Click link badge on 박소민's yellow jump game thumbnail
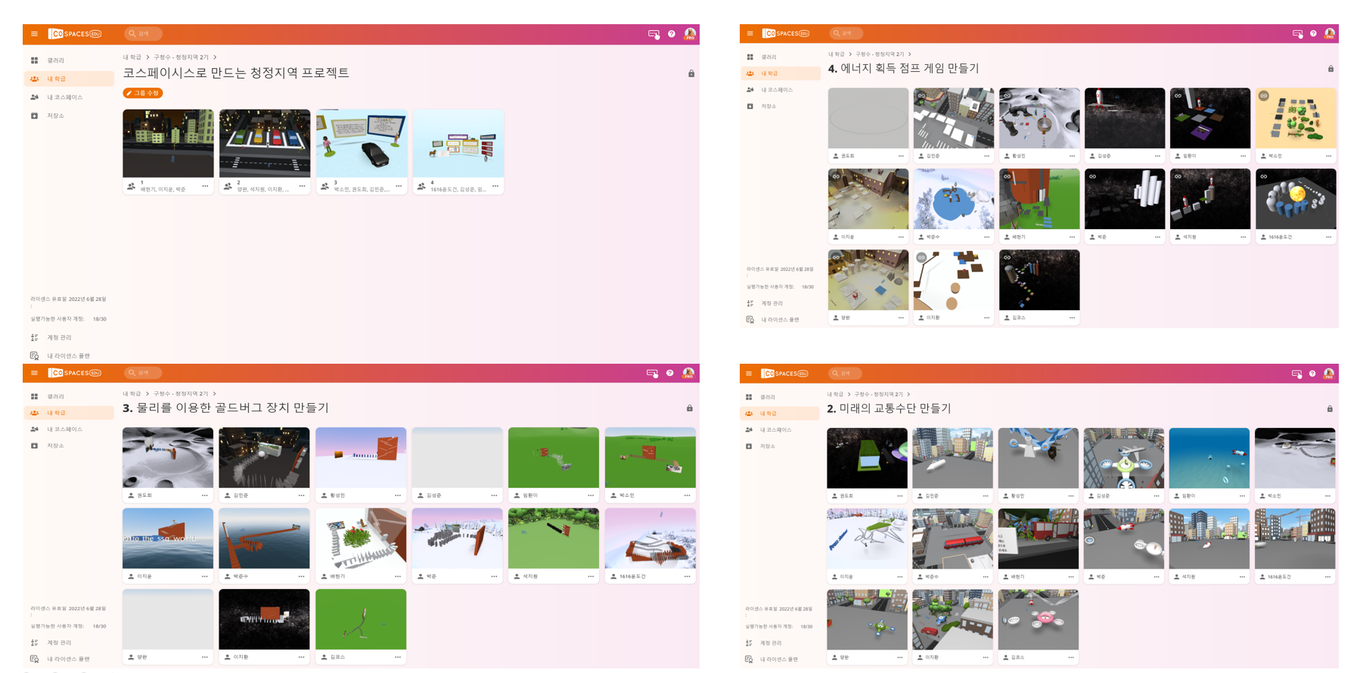The image size is (1363, 673). point(1263,96)
